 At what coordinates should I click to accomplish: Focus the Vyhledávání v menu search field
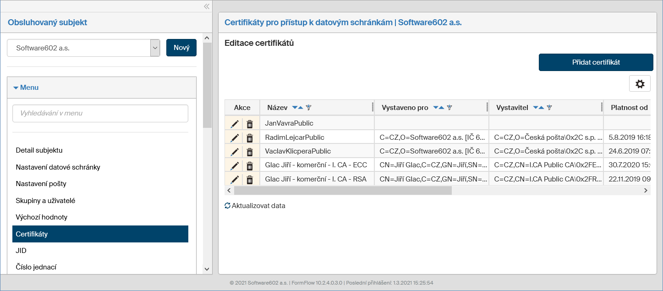(x=100, y=113)
